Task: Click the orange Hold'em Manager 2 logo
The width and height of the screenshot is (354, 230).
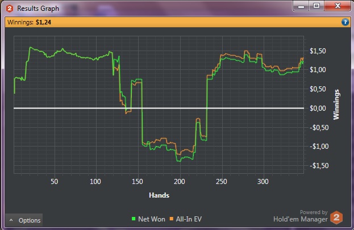Action: [x=336, y=218]
